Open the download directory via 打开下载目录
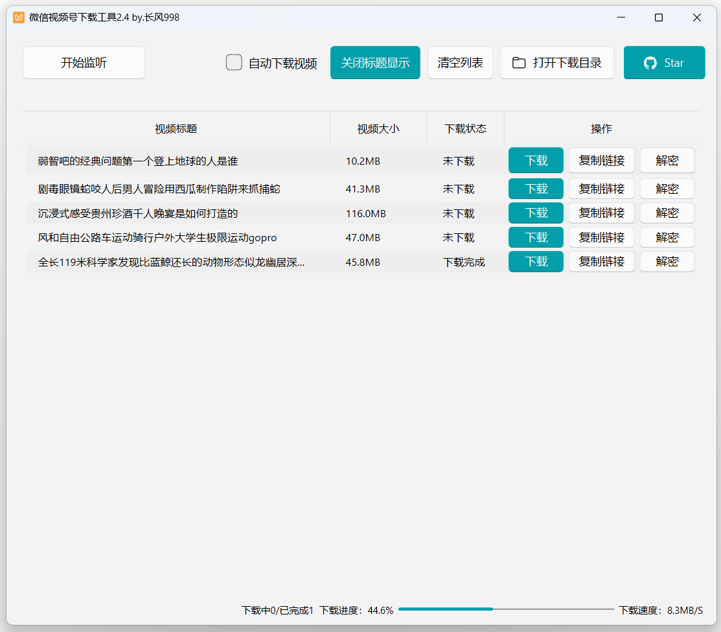 pos(557,62)
